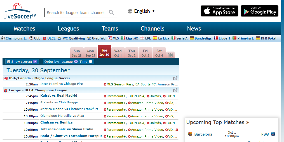The width and height of the screenshot is (284, 142).
Task: Click the UECL league icon
Action: coord(44,38)
